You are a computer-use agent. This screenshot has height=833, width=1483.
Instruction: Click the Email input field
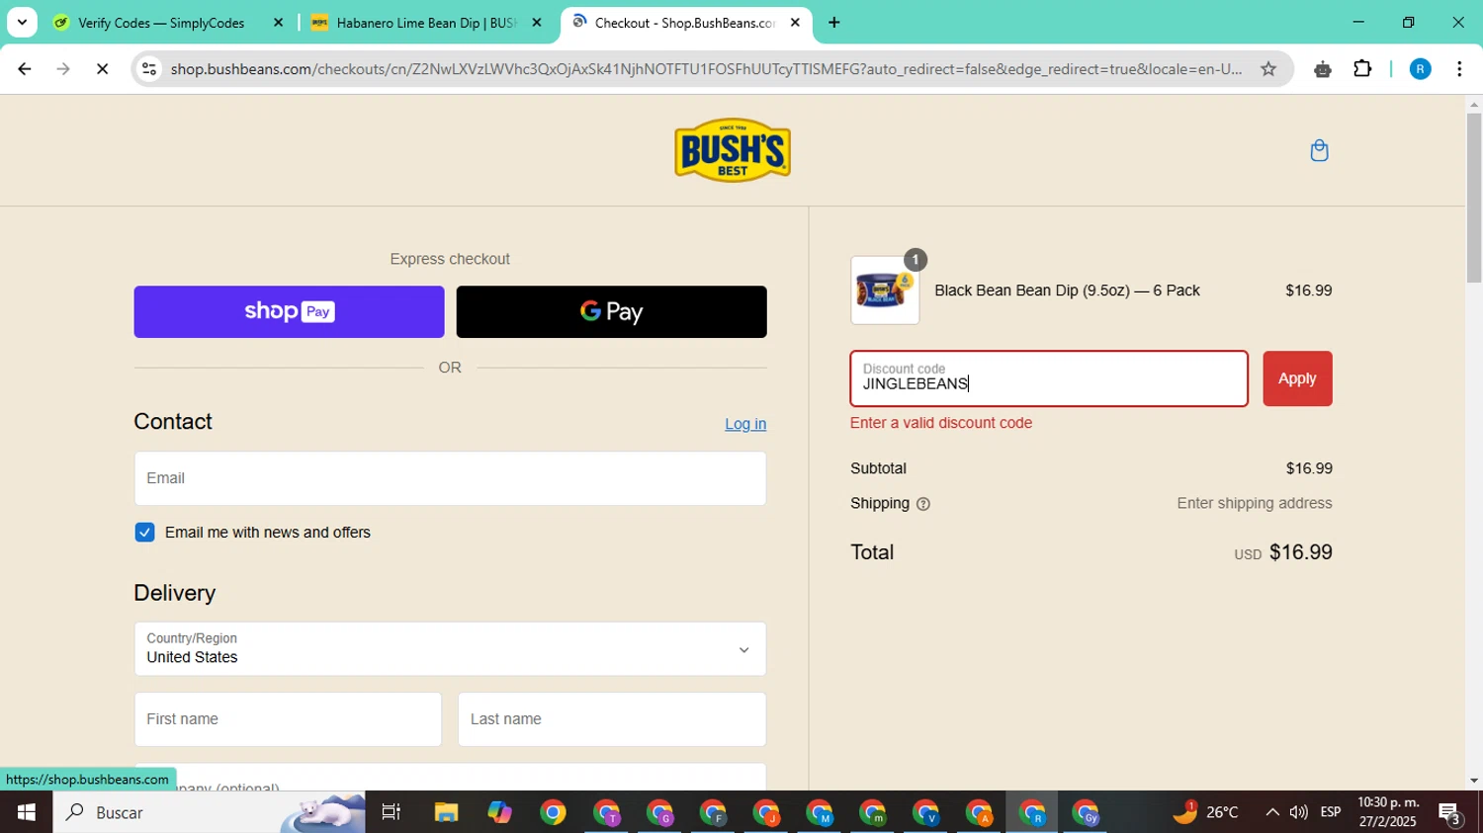pos(450,478)
